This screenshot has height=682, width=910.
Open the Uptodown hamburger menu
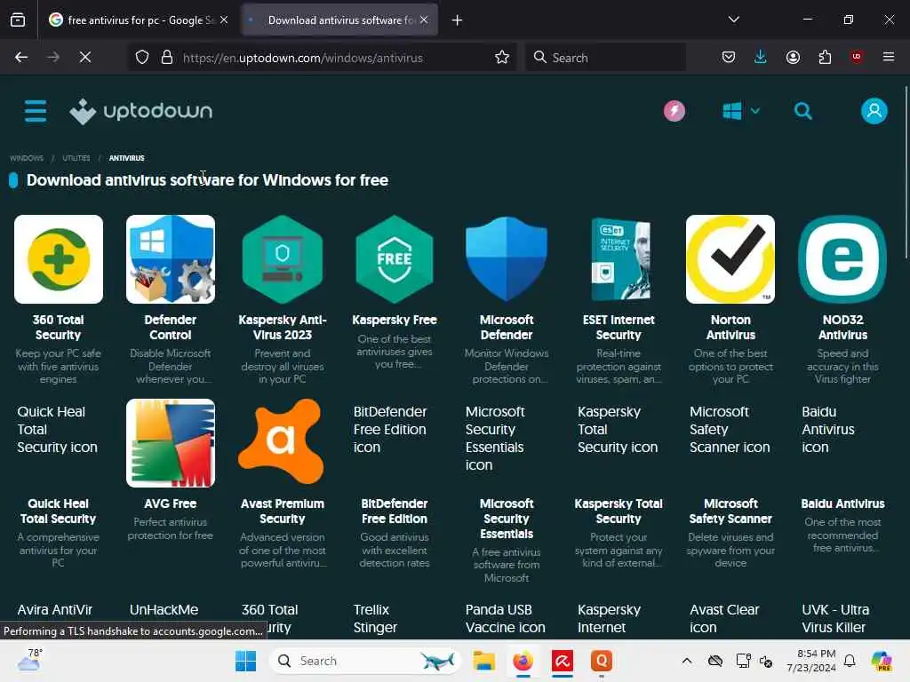pos(36,111)
